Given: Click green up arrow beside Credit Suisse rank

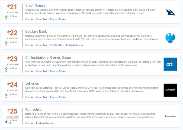Looking at the screenshot, I should (x=6, y=17).
